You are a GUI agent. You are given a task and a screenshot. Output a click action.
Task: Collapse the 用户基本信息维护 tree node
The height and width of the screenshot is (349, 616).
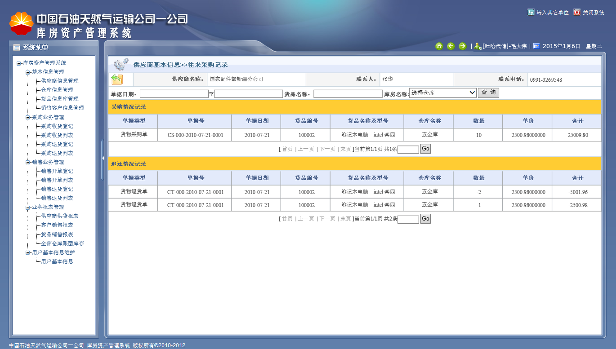(x=27, y=253)
